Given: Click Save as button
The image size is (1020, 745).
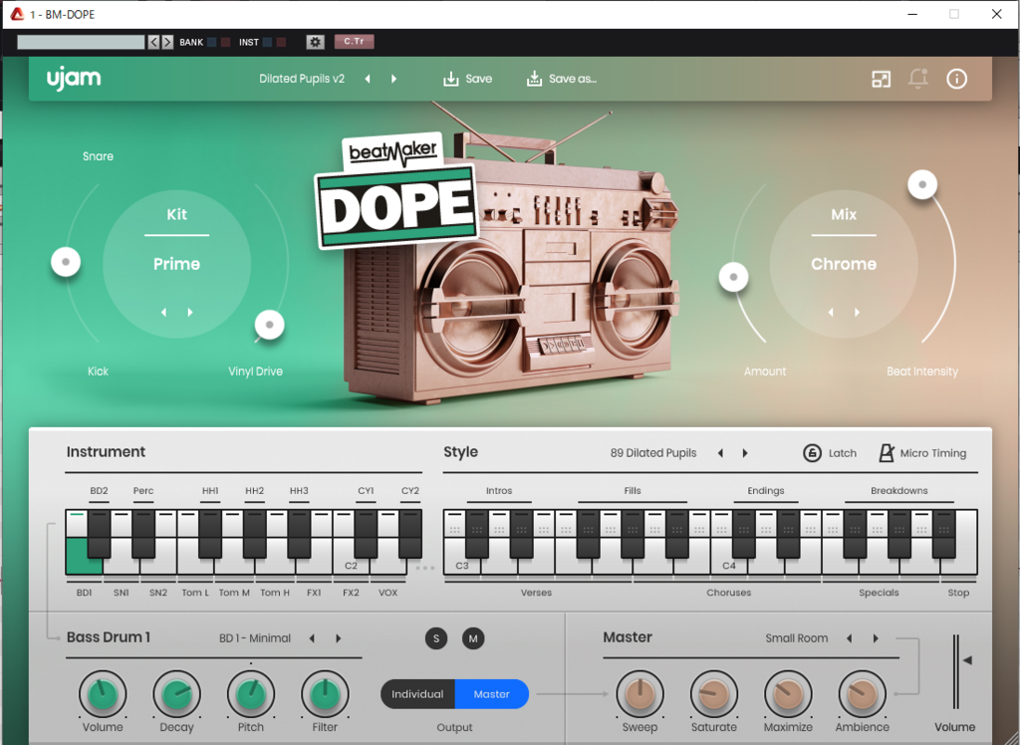Looking at the screenshot, I should click(562, 79).
